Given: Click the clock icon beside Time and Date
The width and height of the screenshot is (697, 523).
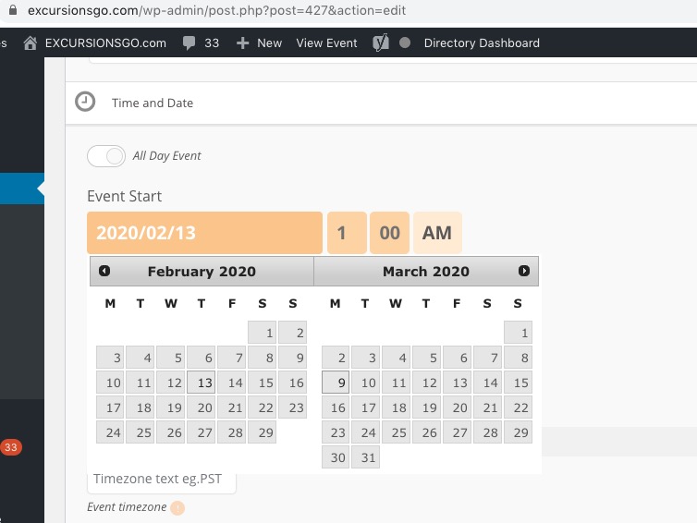Looking at the screenshot, I should tap(85, 102).
